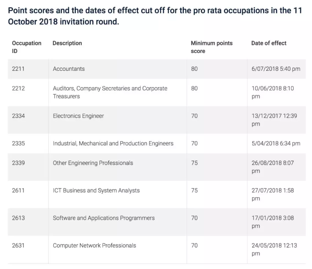Screen dimensions: 312x269
Task: Select ICT Business and System Analysts
Action: [x=96, y=190]
